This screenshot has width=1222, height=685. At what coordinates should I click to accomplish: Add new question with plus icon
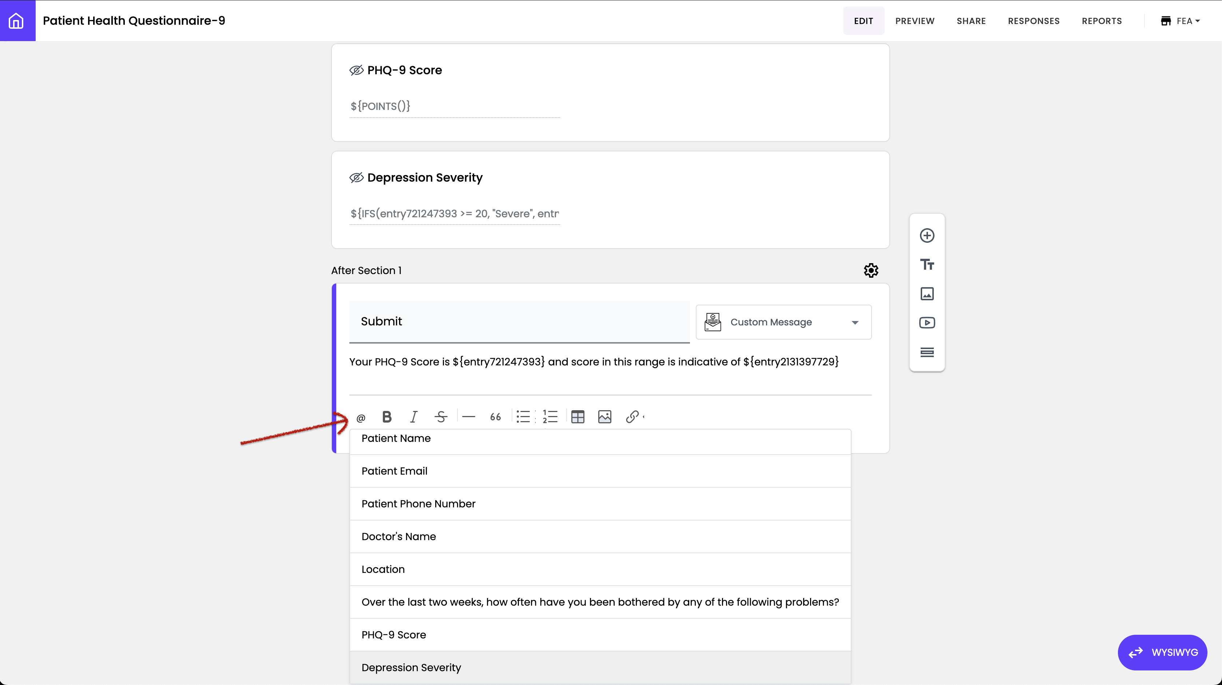[x=927, y=235]
